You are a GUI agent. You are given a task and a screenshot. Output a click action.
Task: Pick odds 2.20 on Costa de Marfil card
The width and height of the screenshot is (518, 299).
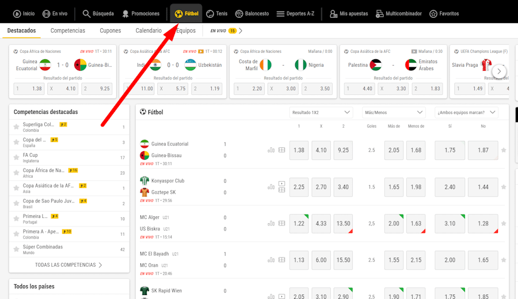click(249, 89)
